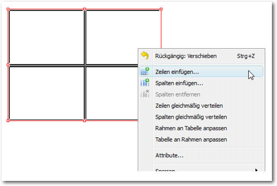Viewport: 277px width, 186px height.
Task: Click the yellow undo arrow icon
Action: click(145, 55)
